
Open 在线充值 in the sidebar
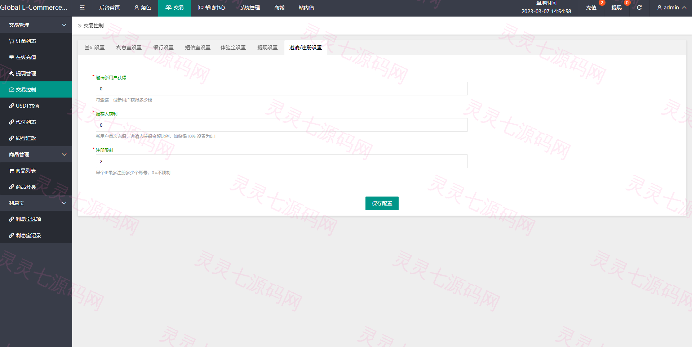point(36,57)
